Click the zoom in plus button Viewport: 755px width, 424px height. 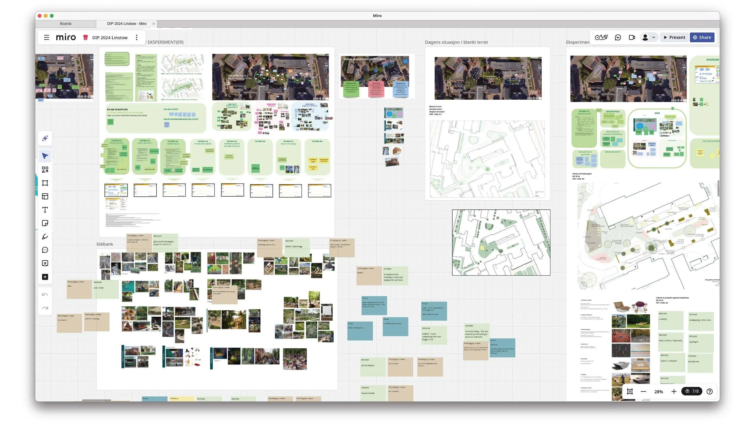click(674, 391)
